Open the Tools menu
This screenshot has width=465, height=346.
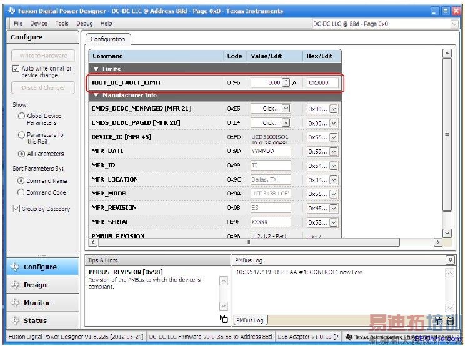[x=62, y=23]
